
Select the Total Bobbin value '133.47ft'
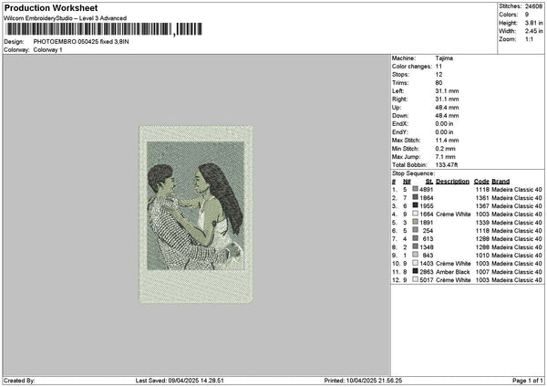pos(447,165)
